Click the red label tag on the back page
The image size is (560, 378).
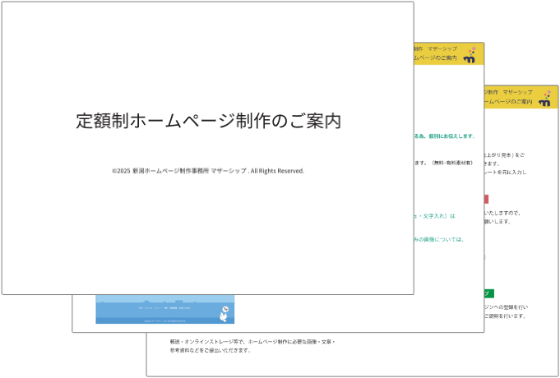pyautogui.click(x=486, y=199)
